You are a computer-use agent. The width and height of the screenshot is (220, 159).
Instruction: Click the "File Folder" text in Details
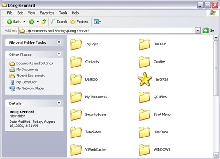click(17, 116)
